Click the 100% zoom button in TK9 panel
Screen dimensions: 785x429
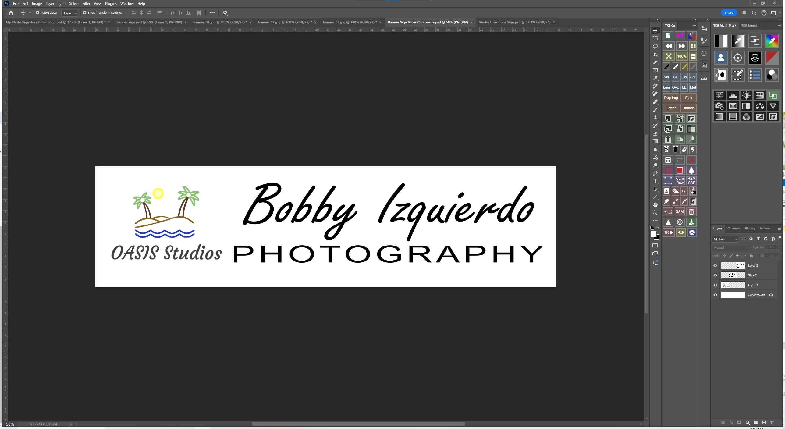click(681, 56)
